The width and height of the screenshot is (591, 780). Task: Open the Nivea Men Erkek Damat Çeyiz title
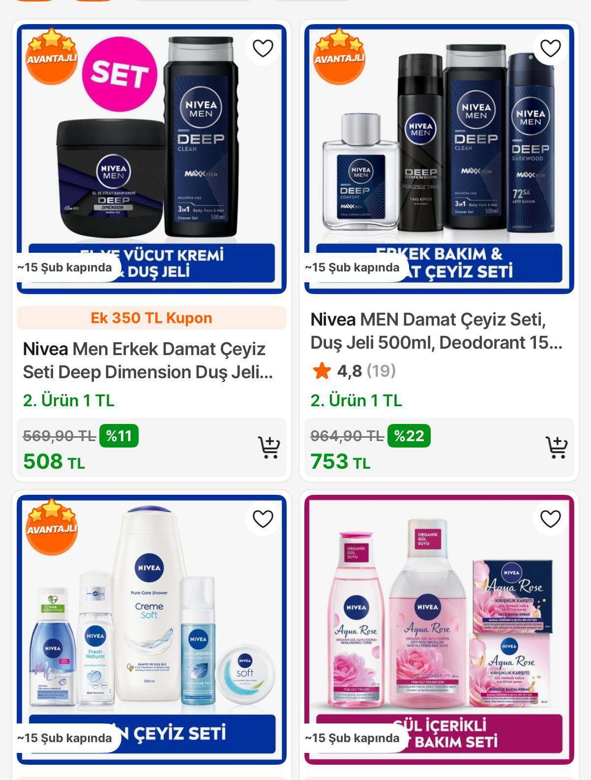[x=148, y=360]
